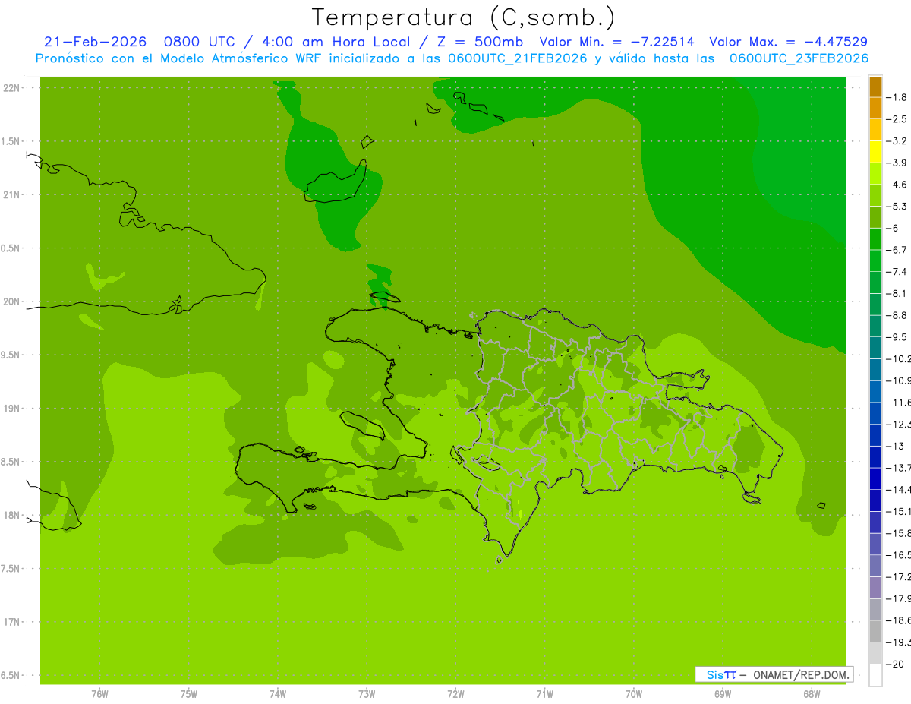Screen dimensions: 911x704
Task: Click the date 21-Feb-2026
Action: (x=95, y=42)
